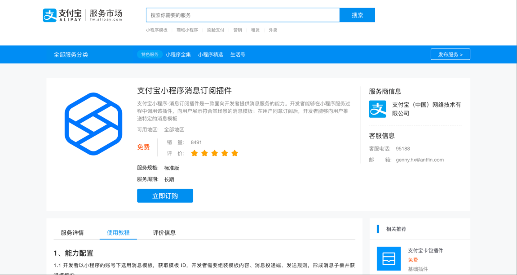Image resolution: width=517 pixels, height=275 pixels.
Task: Expand the 全部服务分类 category menu
Action: pyautogui.click(x=71, y=55)
